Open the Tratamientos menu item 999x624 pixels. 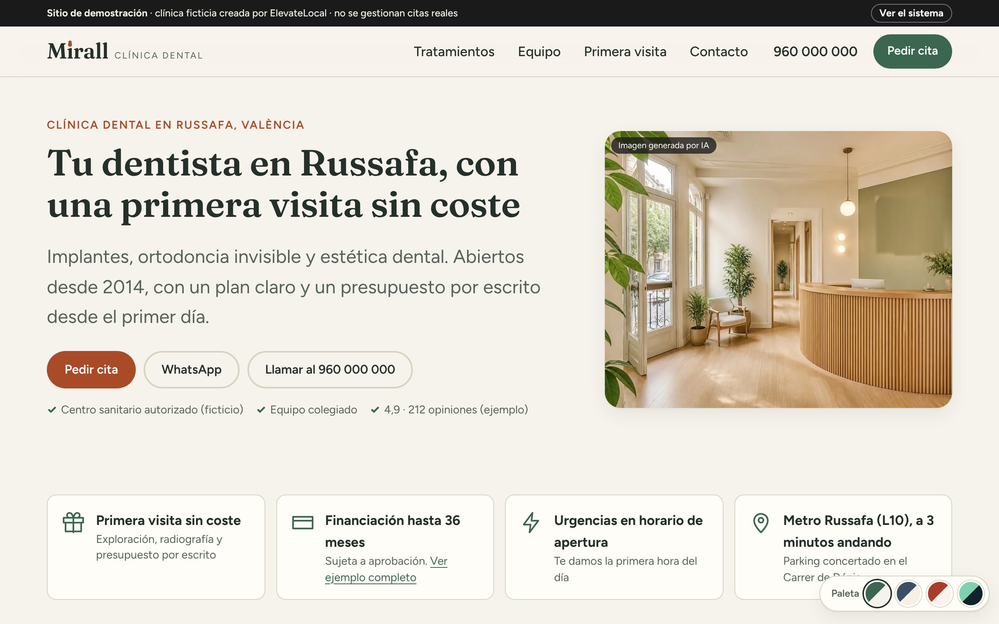[x=454, y=51]
